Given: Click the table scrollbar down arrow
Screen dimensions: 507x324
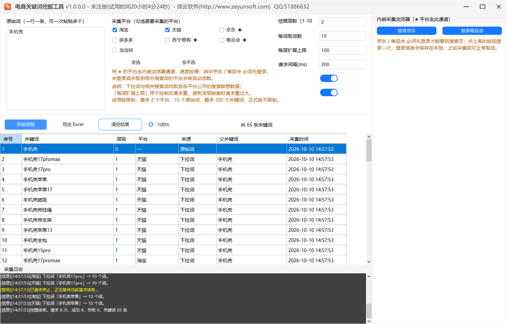Looking at the screenshot, I should 369,261.
